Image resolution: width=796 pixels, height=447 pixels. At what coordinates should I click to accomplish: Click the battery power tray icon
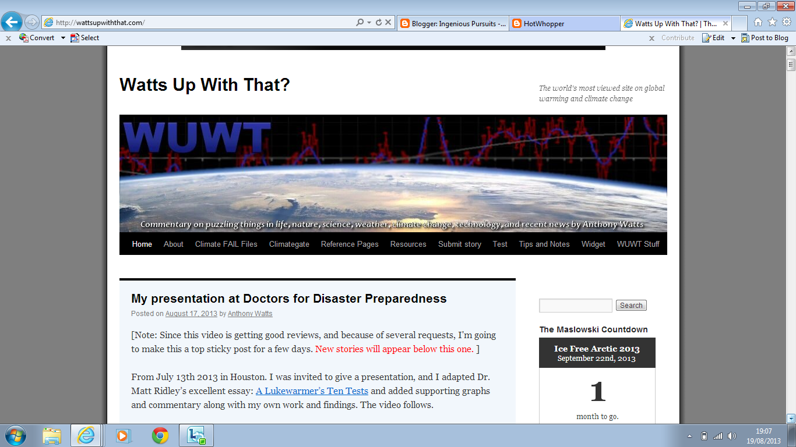704,436
